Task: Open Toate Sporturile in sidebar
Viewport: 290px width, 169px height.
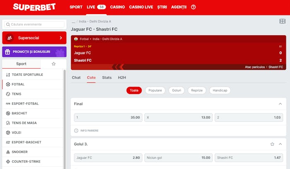Action: point(33,75)
